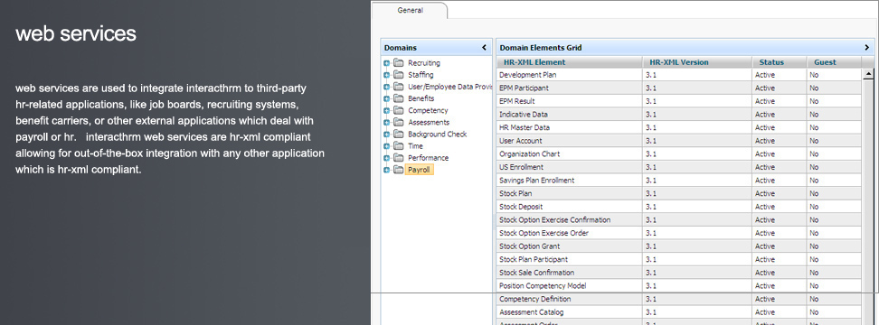Click the Benefits folder icon
Image resolution: width=879 pixels, height=325 pixels.
[398, 98]
